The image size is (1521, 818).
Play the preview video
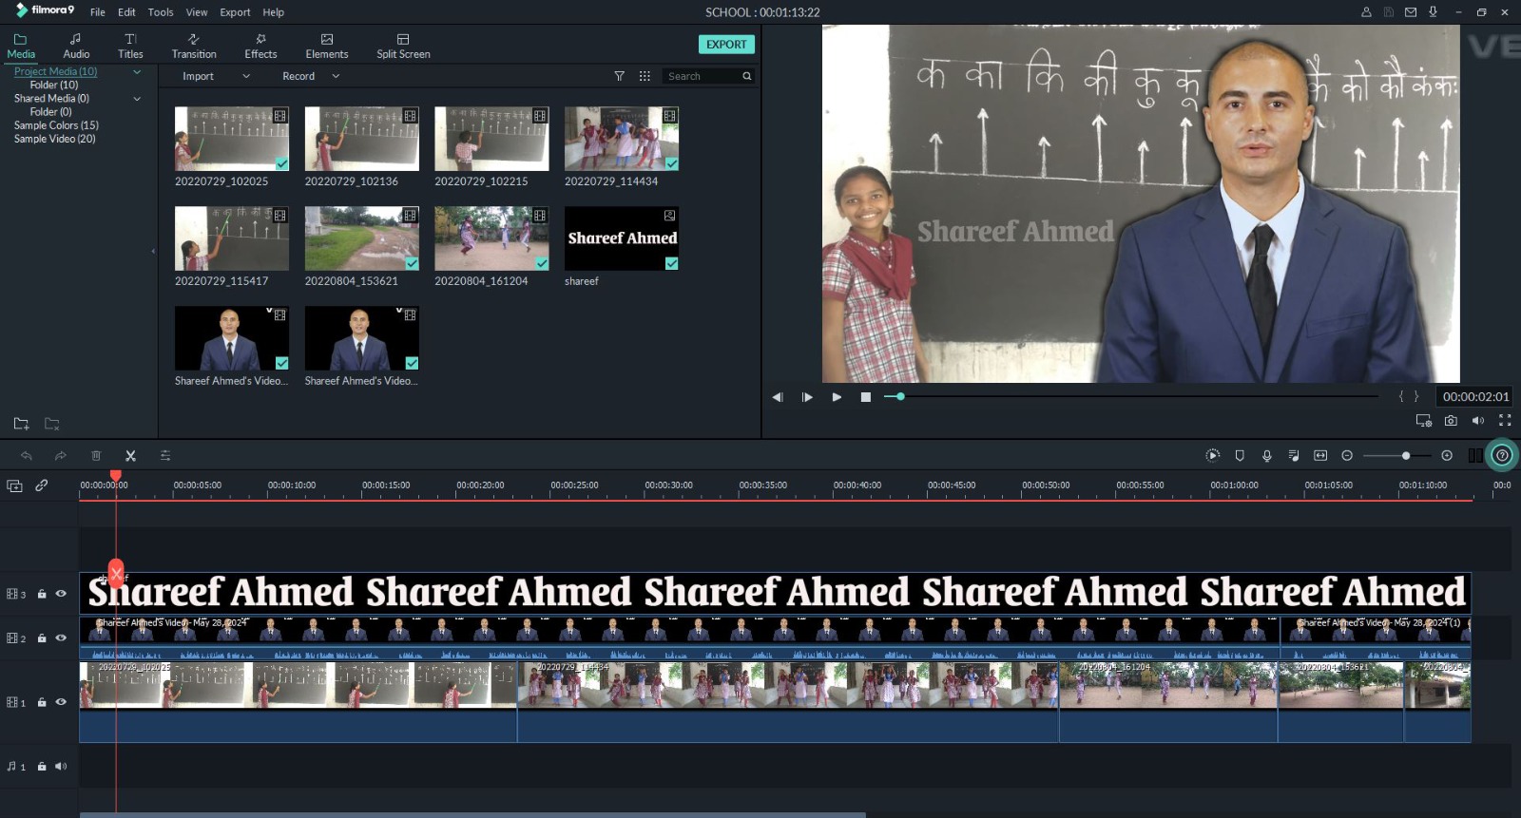point(837,397)
